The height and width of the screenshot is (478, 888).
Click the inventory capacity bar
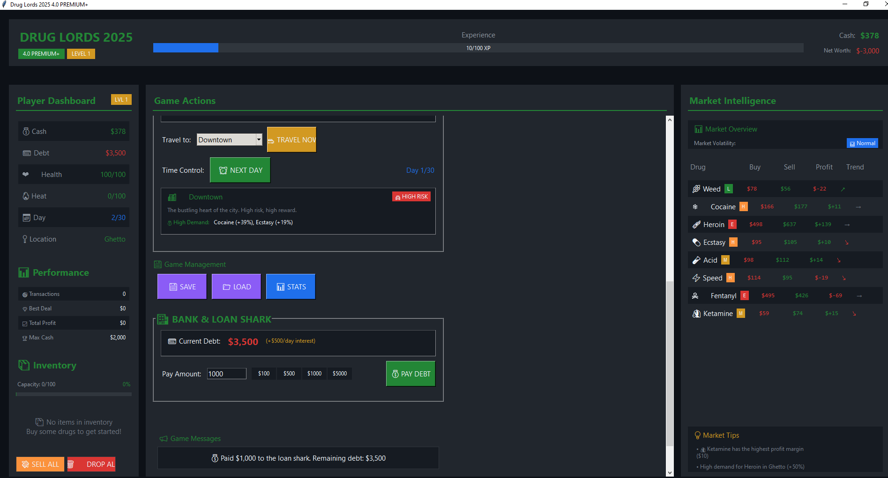click(74, 394)
